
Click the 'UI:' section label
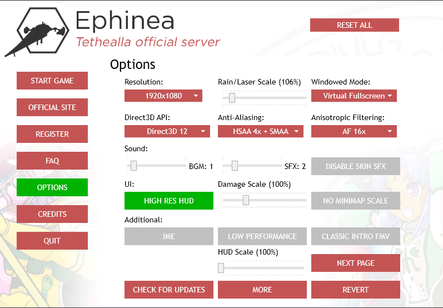[x=130, y=184]
